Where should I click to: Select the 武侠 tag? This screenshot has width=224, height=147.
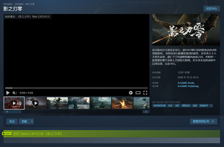tap(195, 105)
